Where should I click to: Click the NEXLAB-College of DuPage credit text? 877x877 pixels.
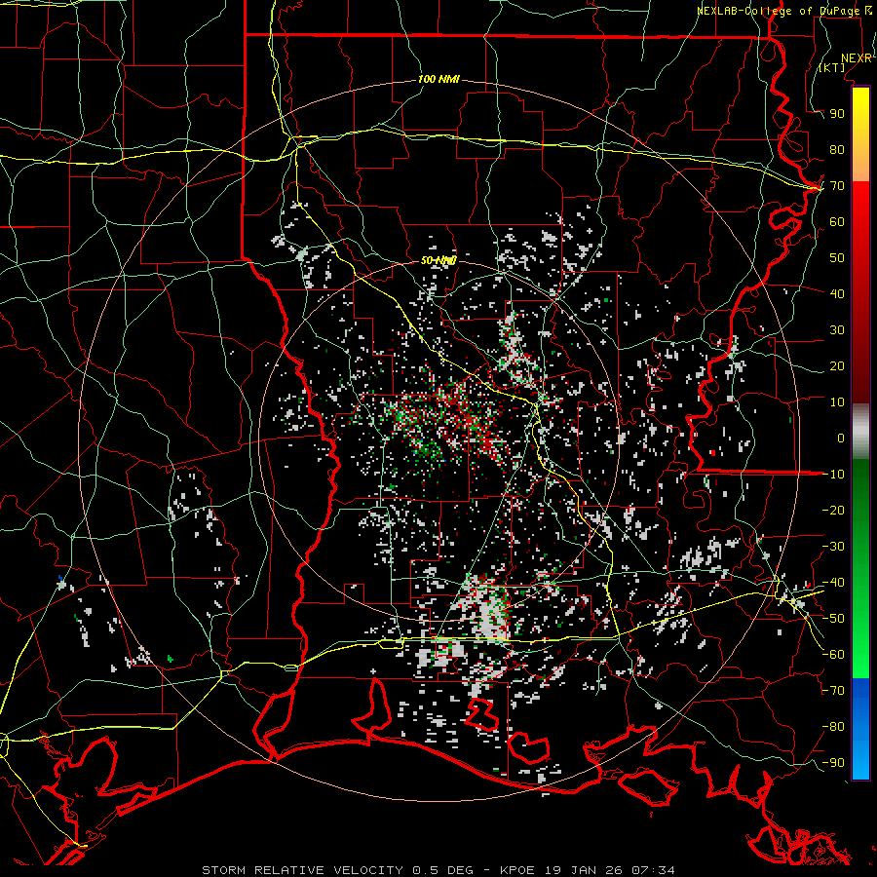pyautogui.click(x=783, y=11)
